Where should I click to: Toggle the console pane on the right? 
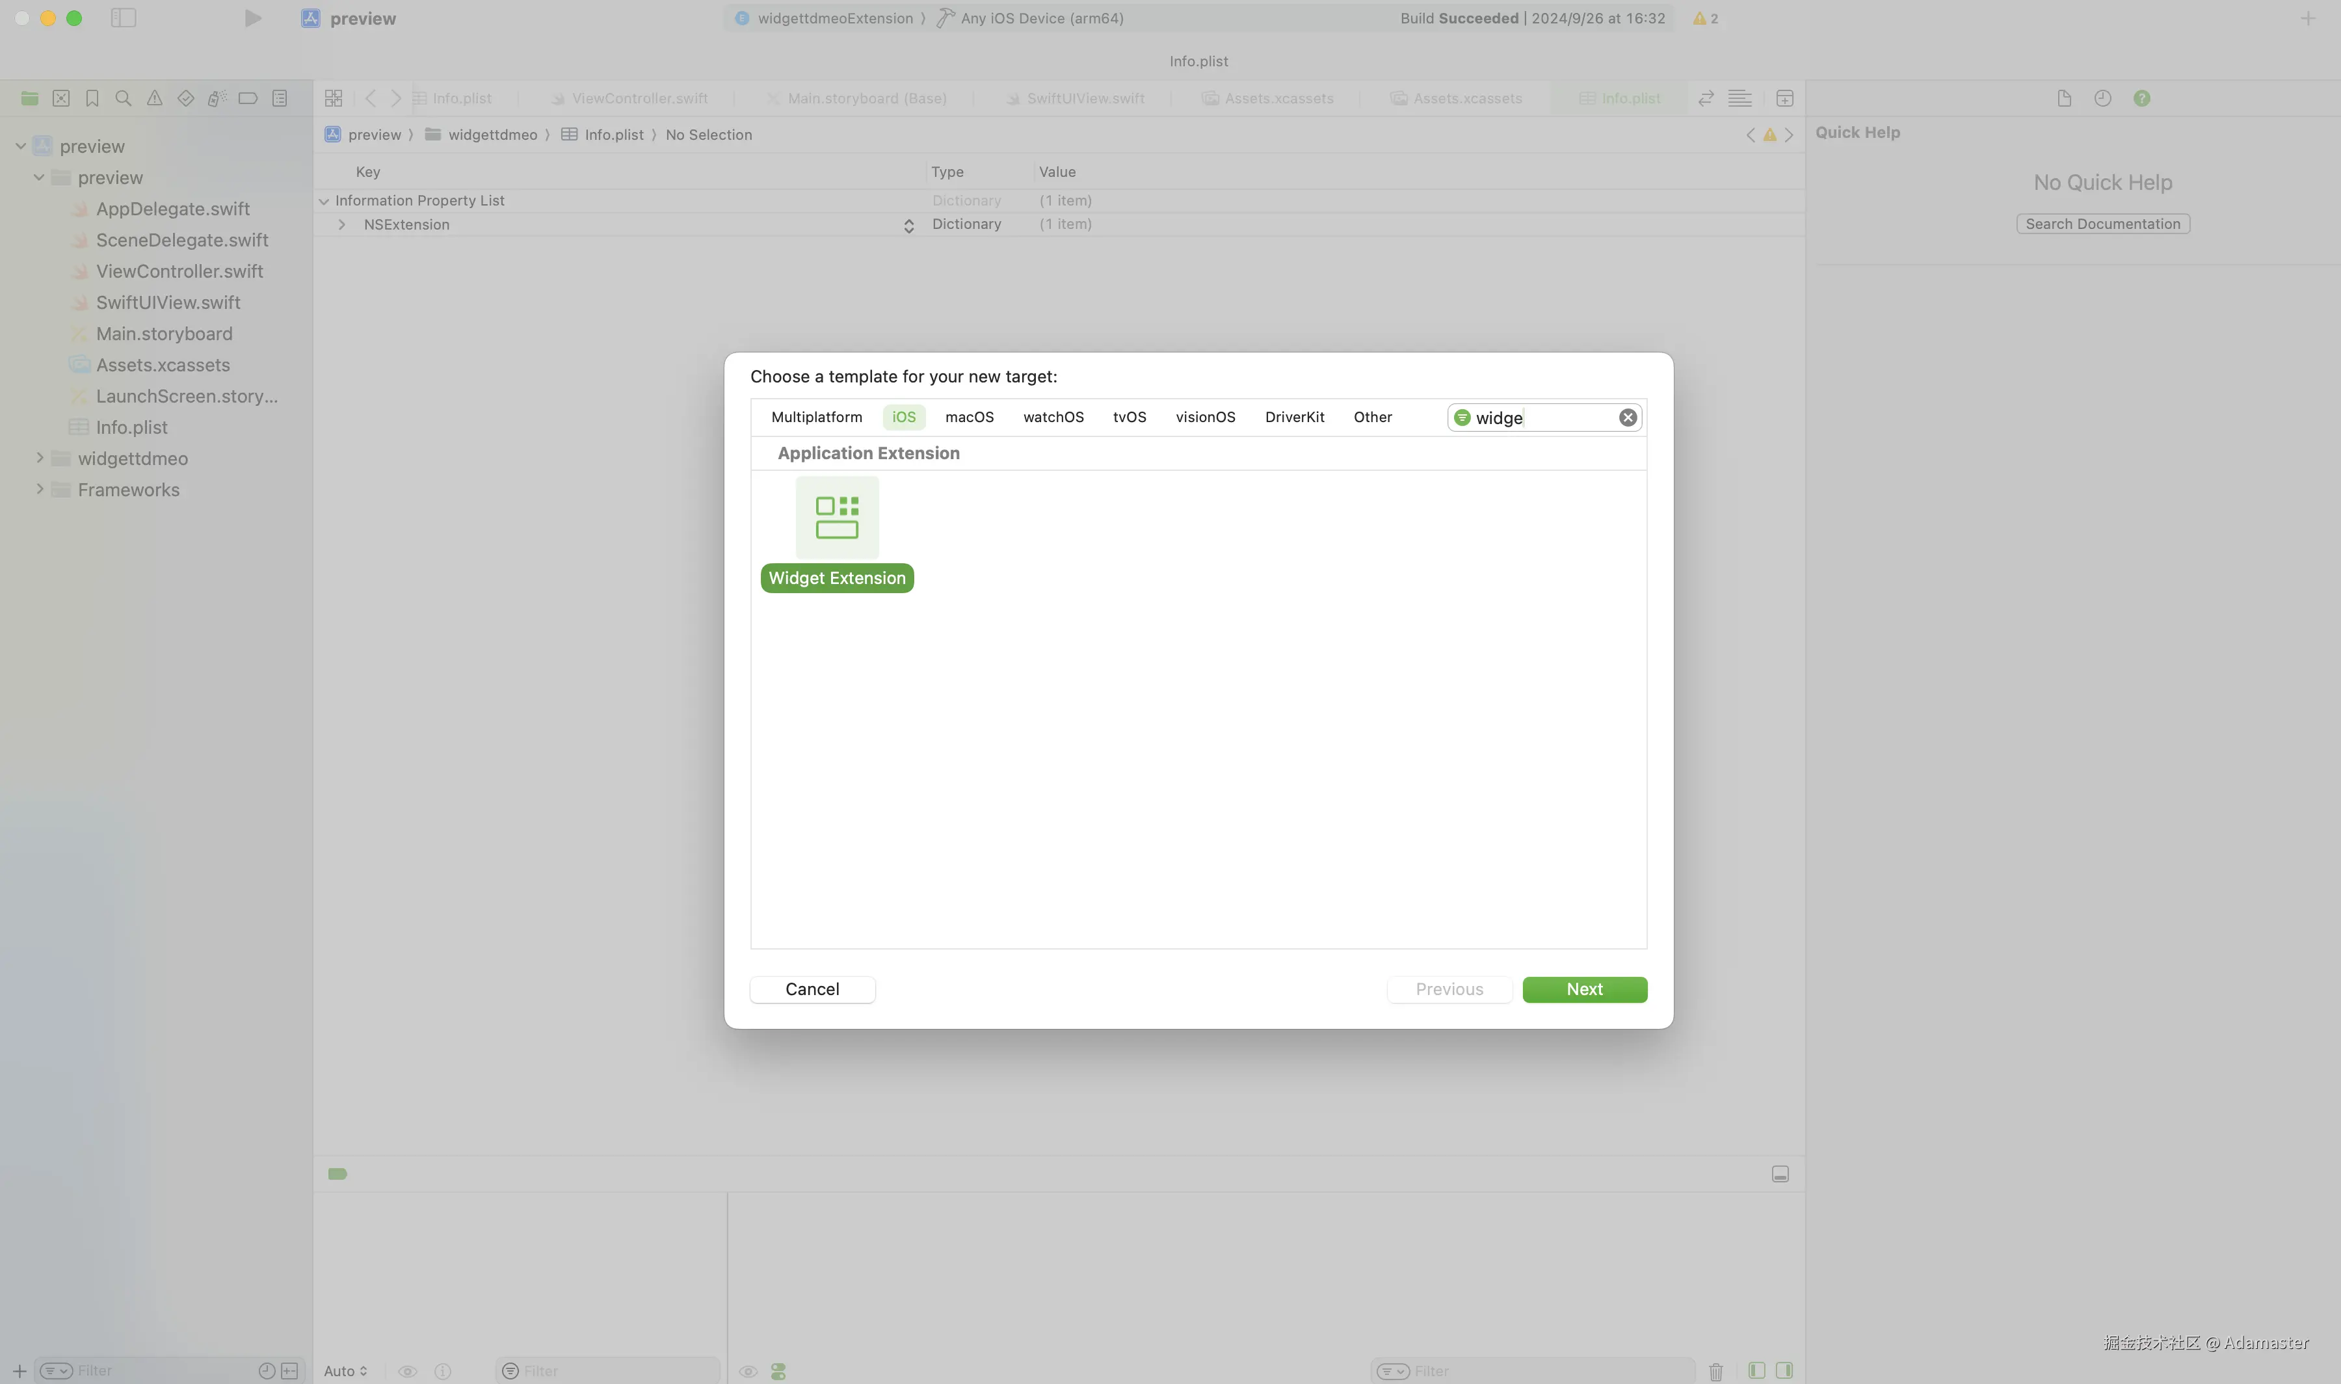[1784, 1371]
